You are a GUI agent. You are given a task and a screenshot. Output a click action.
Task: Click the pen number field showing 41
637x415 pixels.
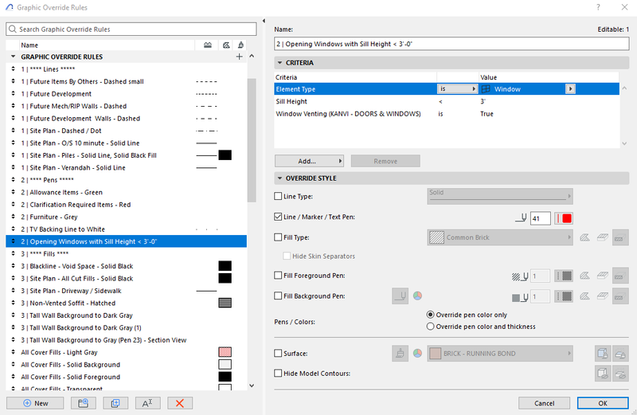point(540,218)
